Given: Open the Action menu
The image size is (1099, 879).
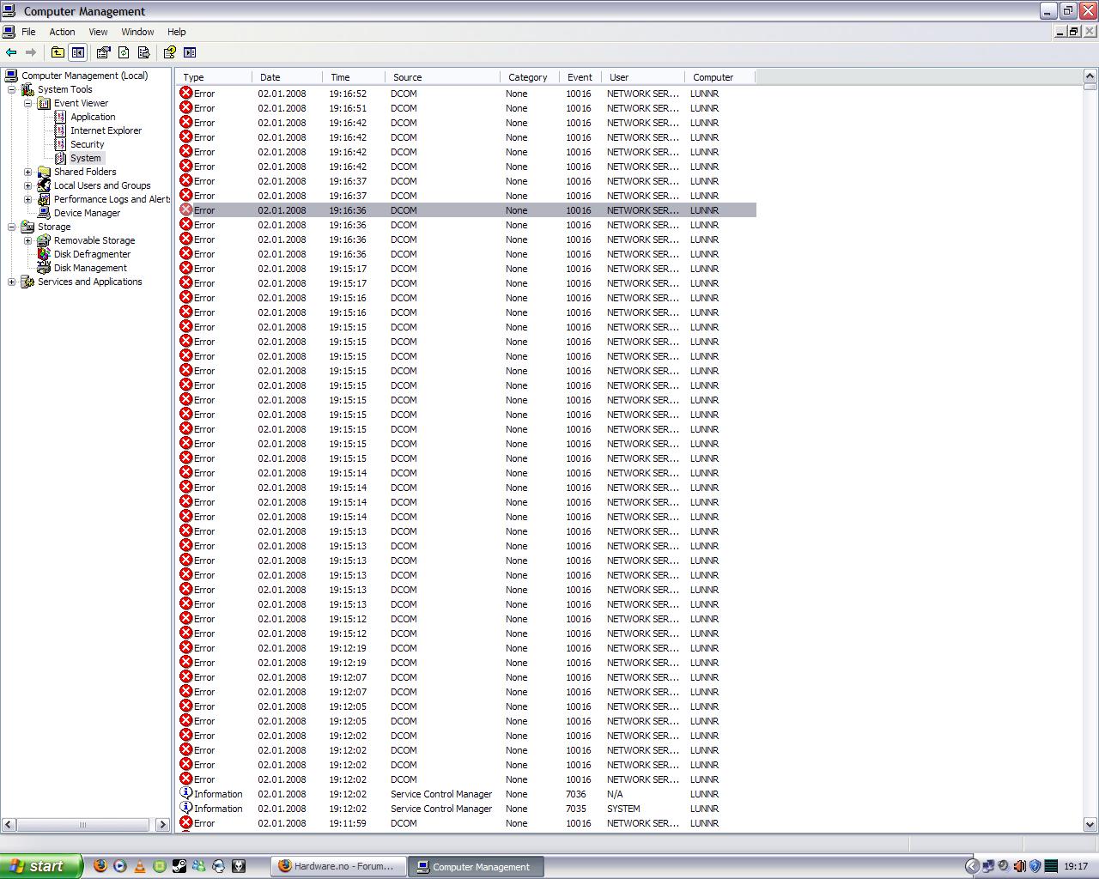Looking at the screenshot, I should (62, 32).
